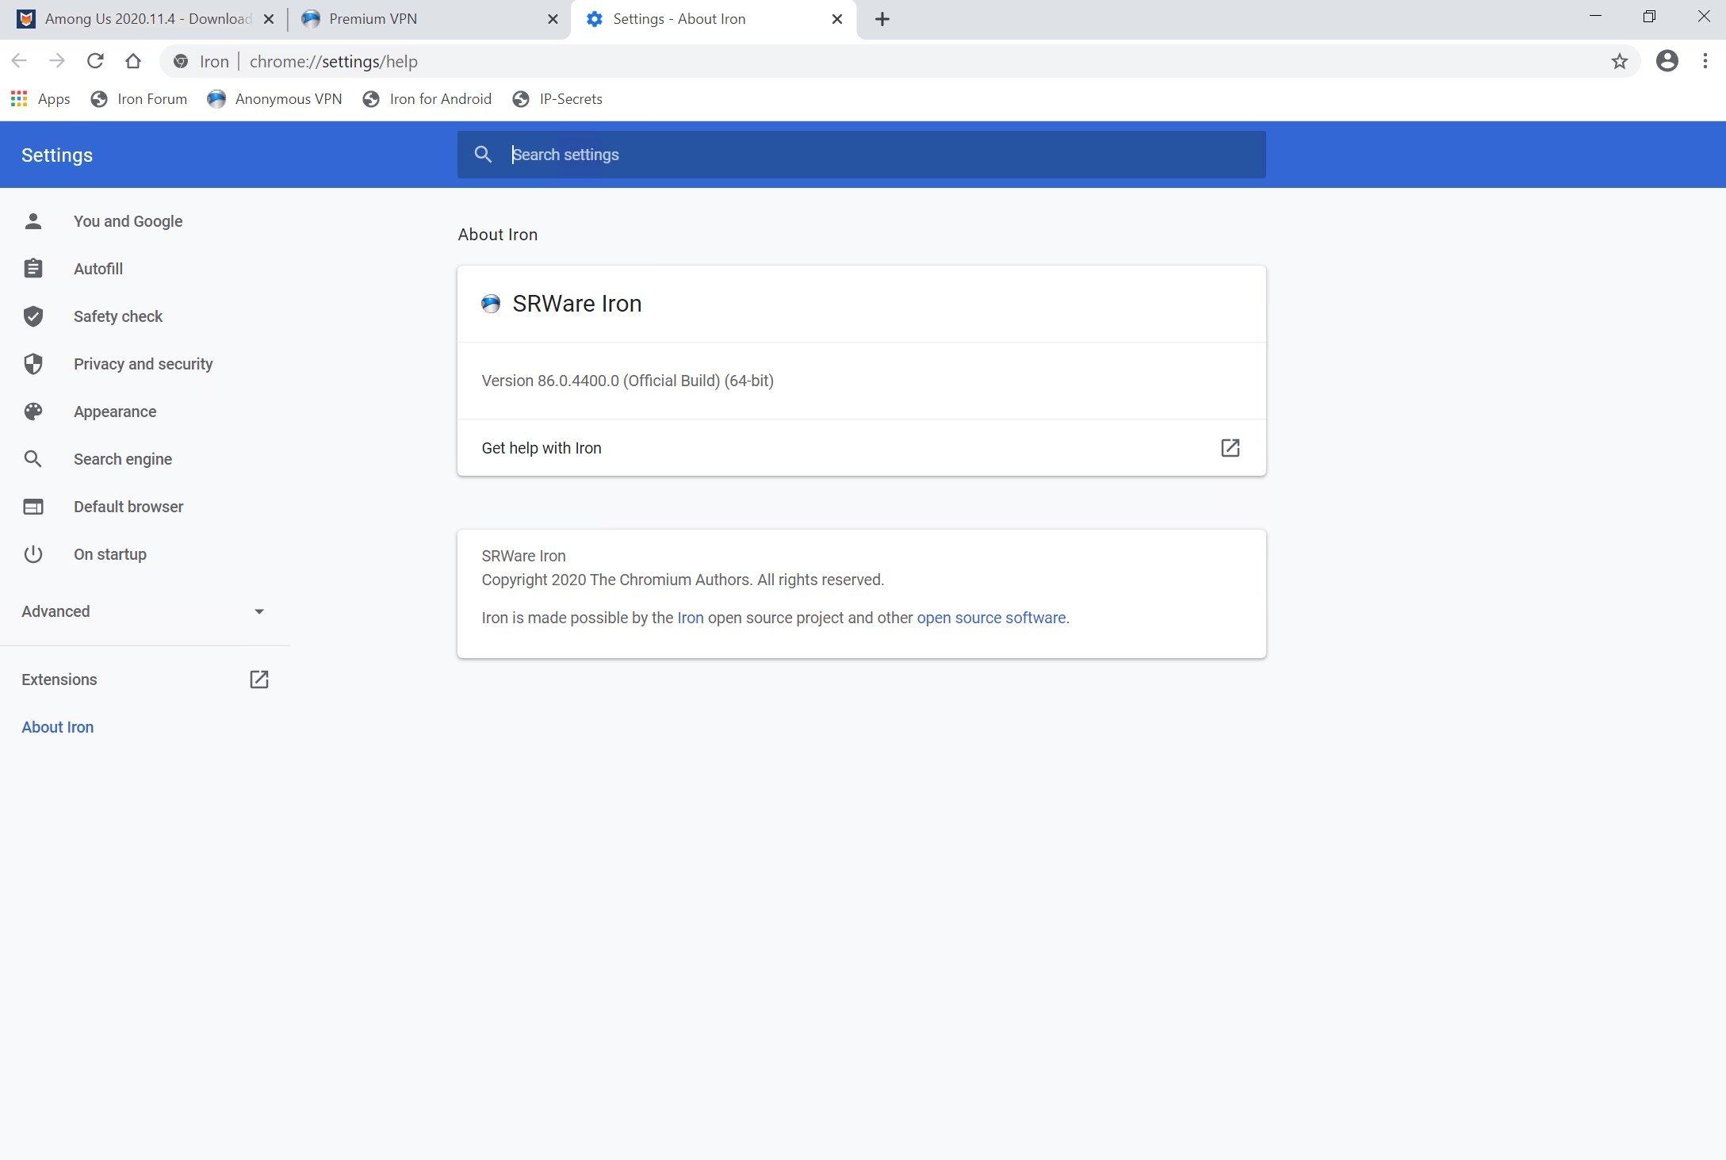Bookmark this page with the star icon
Viewport: 1726px width, 1160px height.
tap(1620, 61)
